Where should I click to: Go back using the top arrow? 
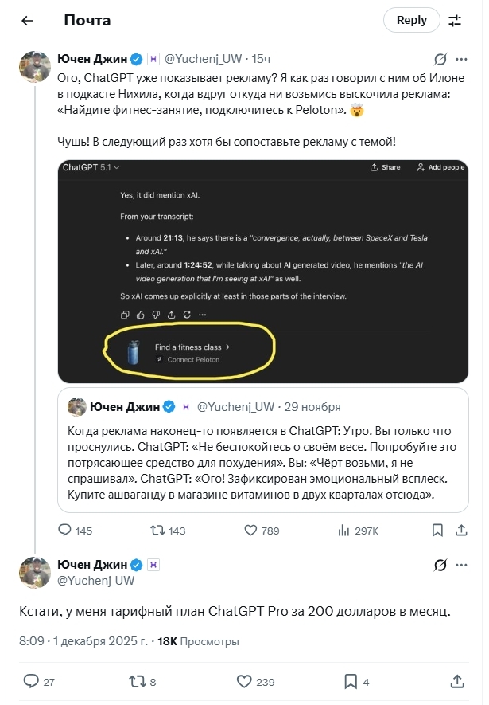pos(27,21)
